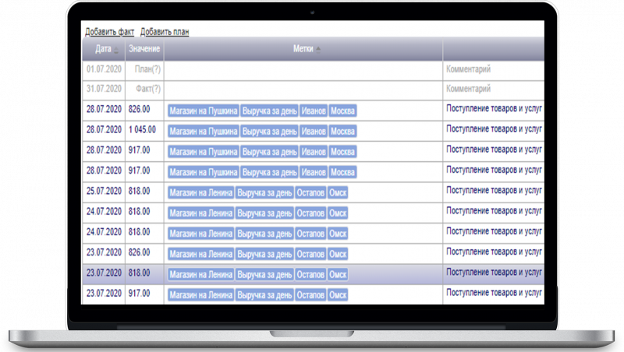Click the sort arrows beside the Дата header

coord(116,50)
